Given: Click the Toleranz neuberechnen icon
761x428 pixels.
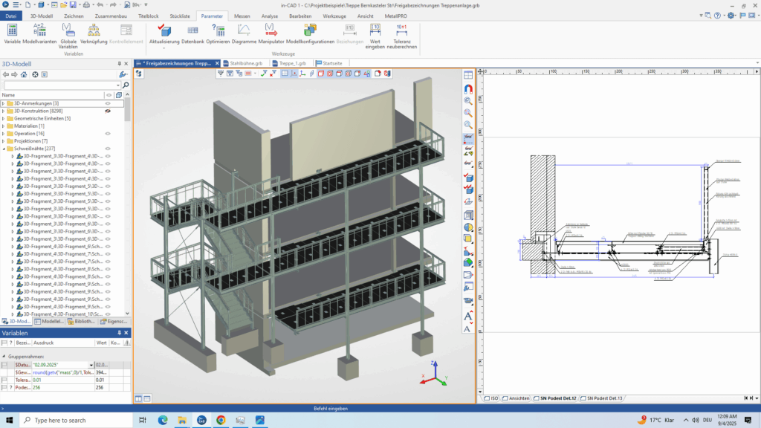Looking at the screenshot, I should click(x=401, y=30).
